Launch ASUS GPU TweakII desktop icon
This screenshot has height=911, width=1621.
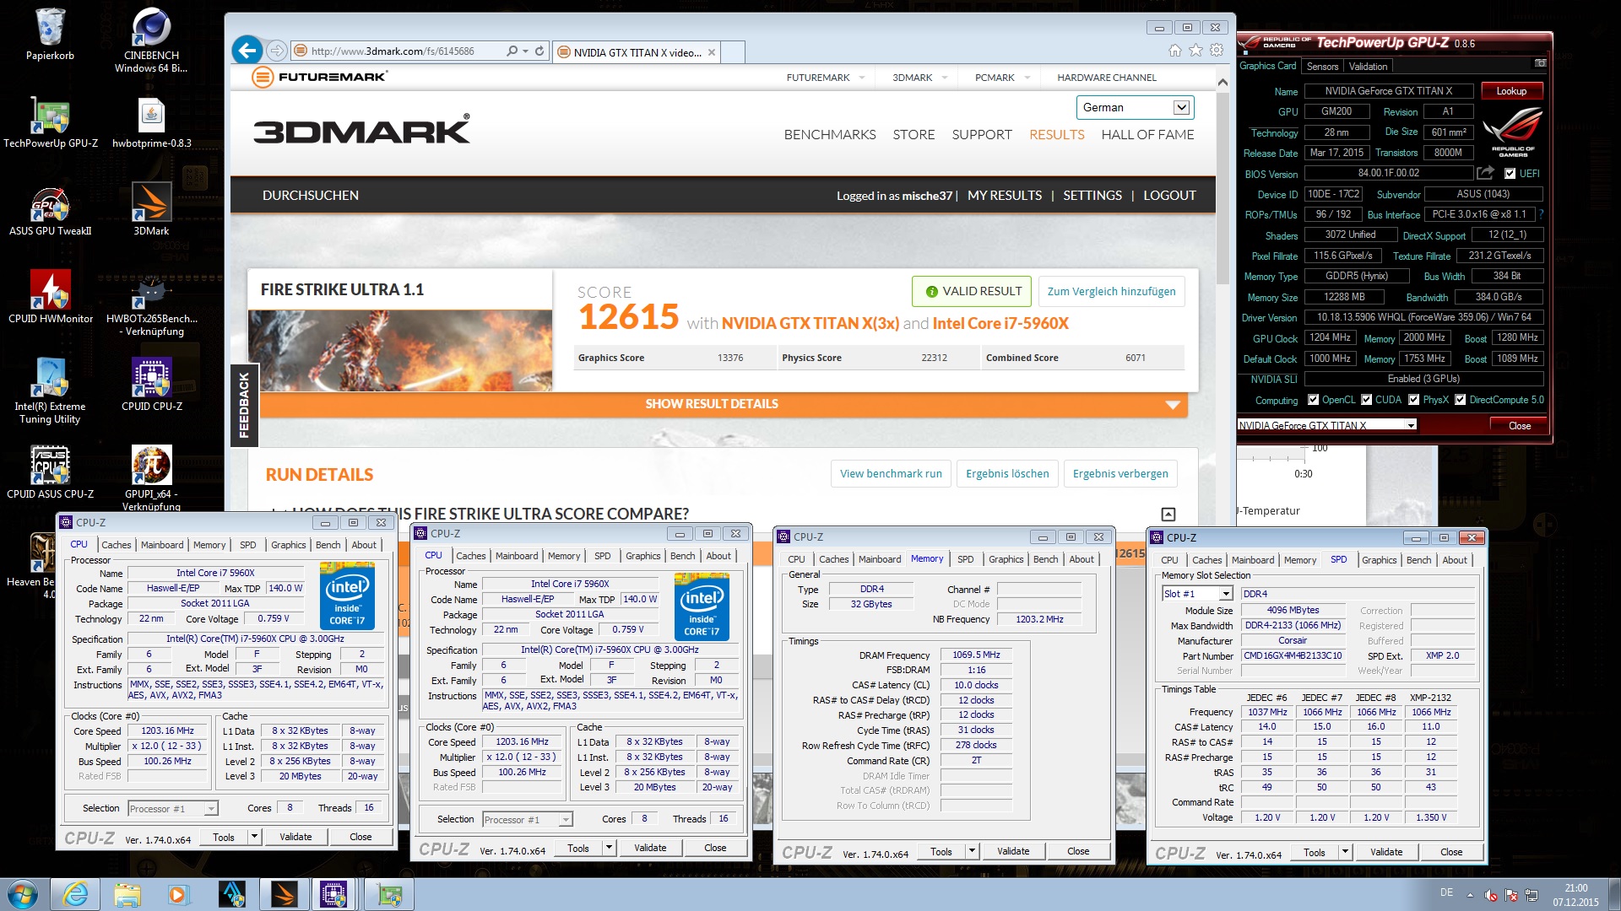[x=51, y=210]
